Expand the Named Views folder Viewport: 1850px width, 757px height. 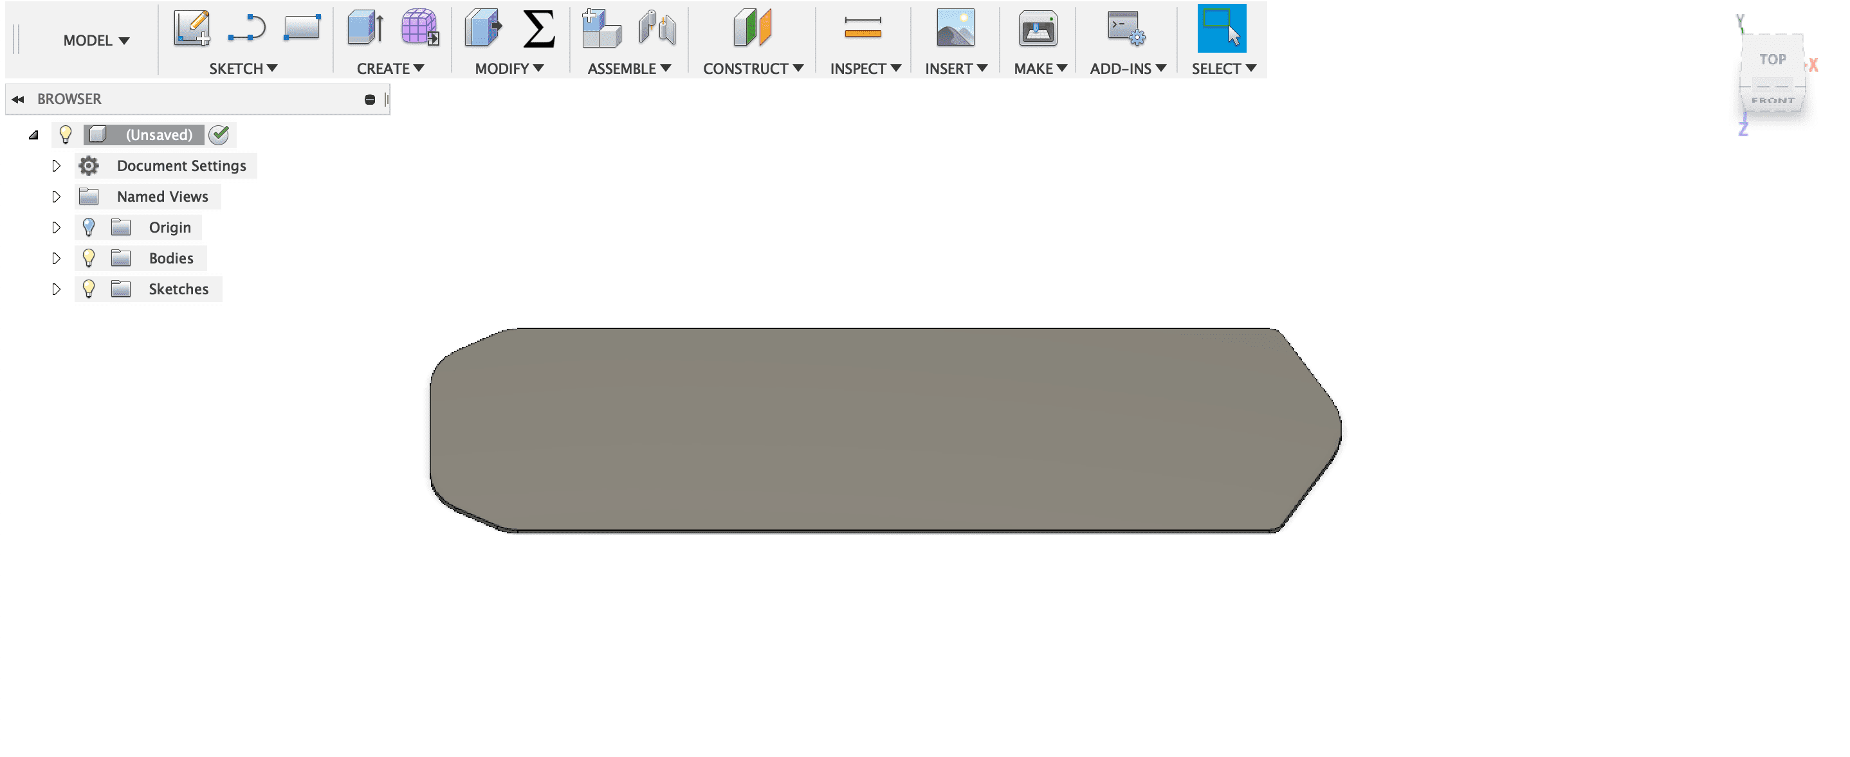pyautogui.click(x=56, y=197)
